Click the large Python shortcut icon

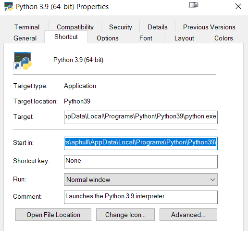click(x=23, y=61)
